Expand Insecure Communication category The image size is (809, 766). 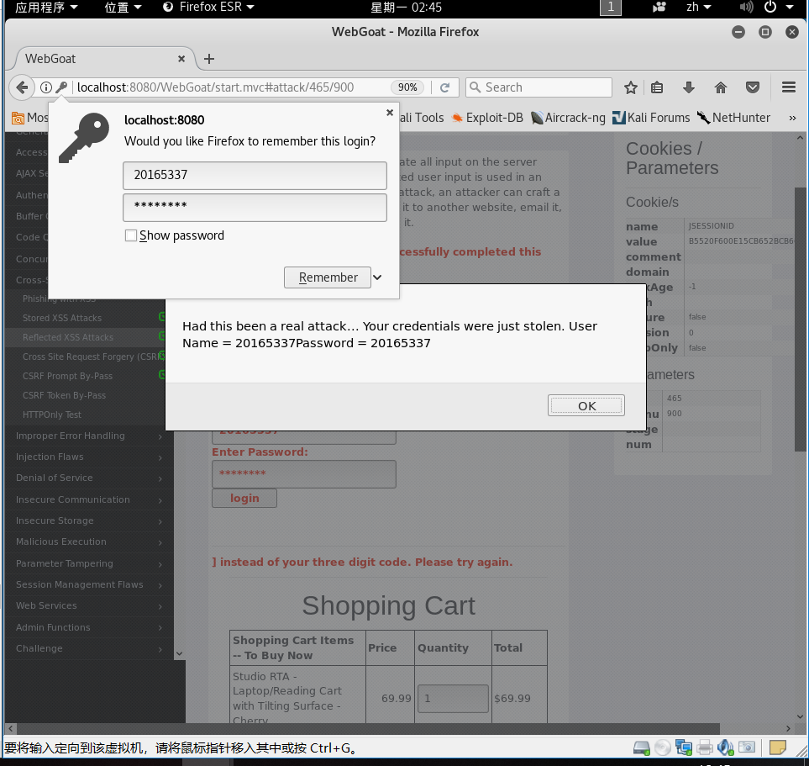89,499
